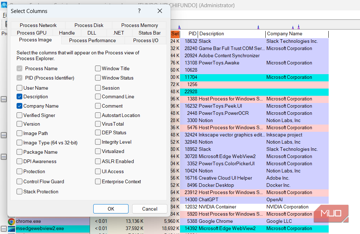The height and width of the screenshot is (234, 360).
Task: Enable the Verified Signer checkbox
Action: tap(19, 115)
